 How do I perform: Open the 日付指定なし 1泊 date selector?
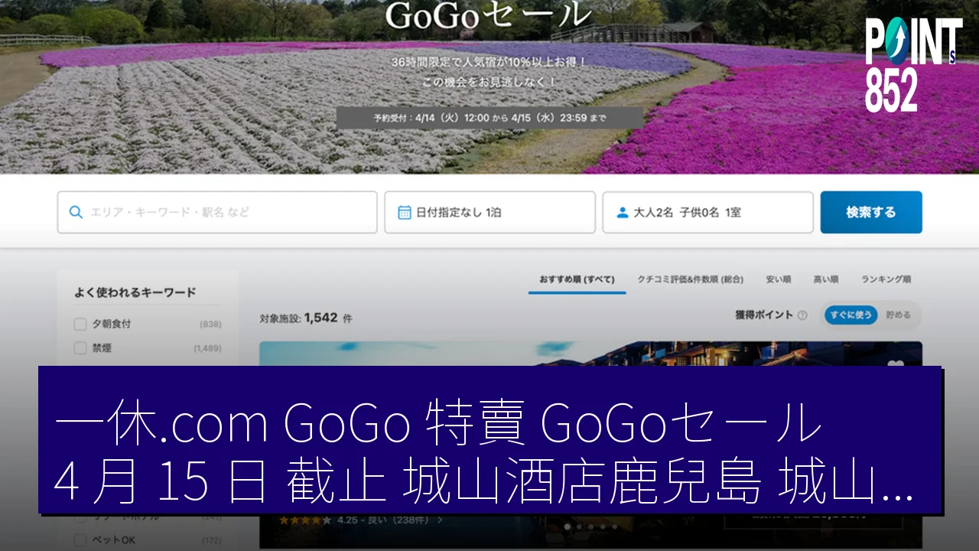point(489,212)
